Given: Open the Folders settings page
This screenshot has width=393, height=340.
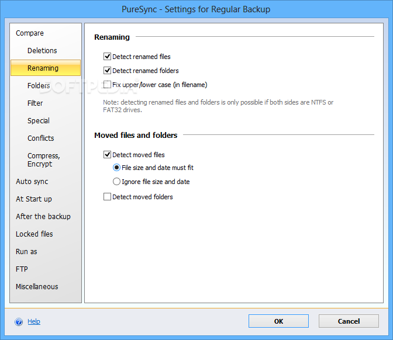Looking at the screenshot, I should click(39, 86).
